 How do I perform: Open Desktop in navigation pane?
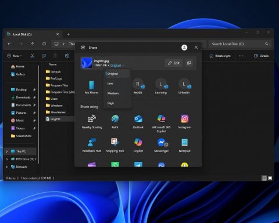[x=19, y=89]
